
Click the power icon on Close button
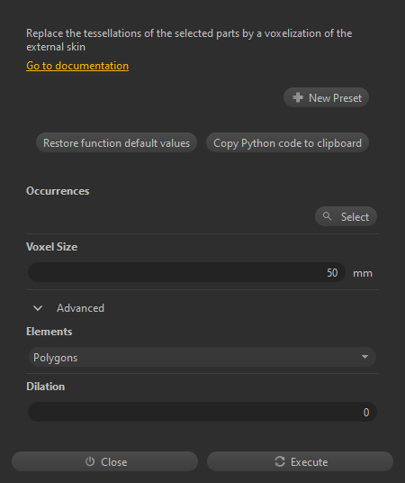tap(90, 461)
